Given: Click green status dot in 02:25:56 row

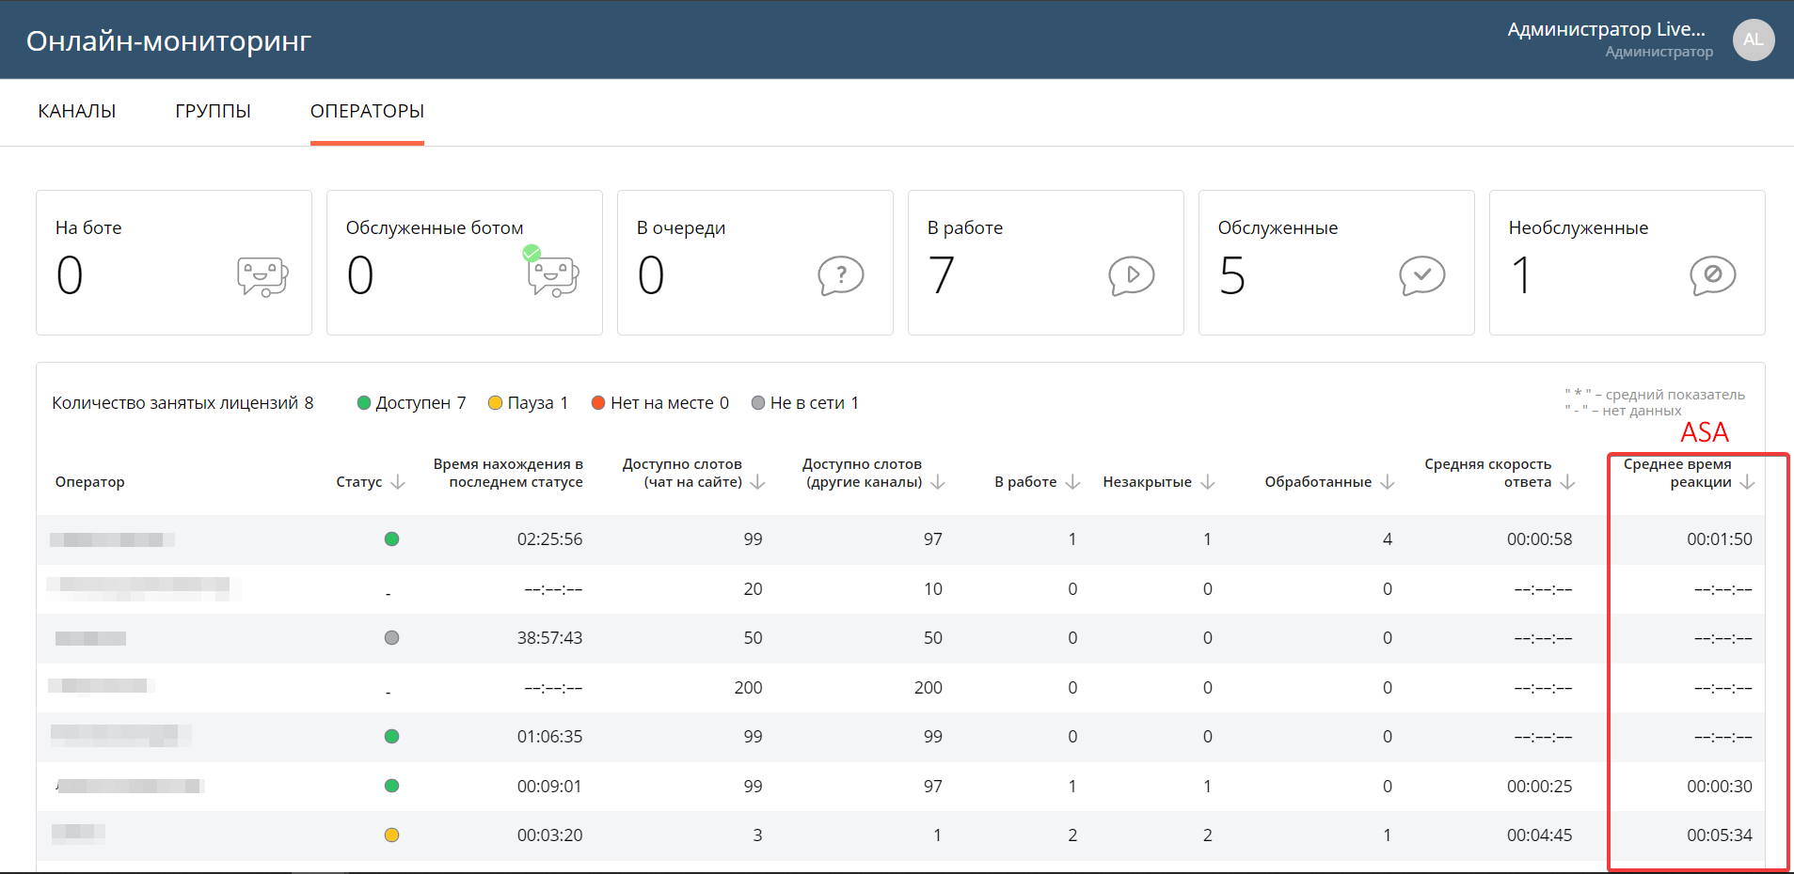Looking at the screenshot, I should (x=392, y=539).
